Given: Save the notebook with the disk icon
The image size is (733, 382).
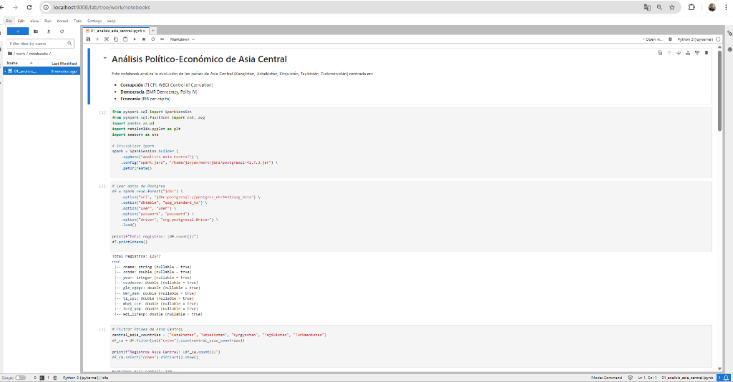Looking at the screenshot, I should click(88, 39).
